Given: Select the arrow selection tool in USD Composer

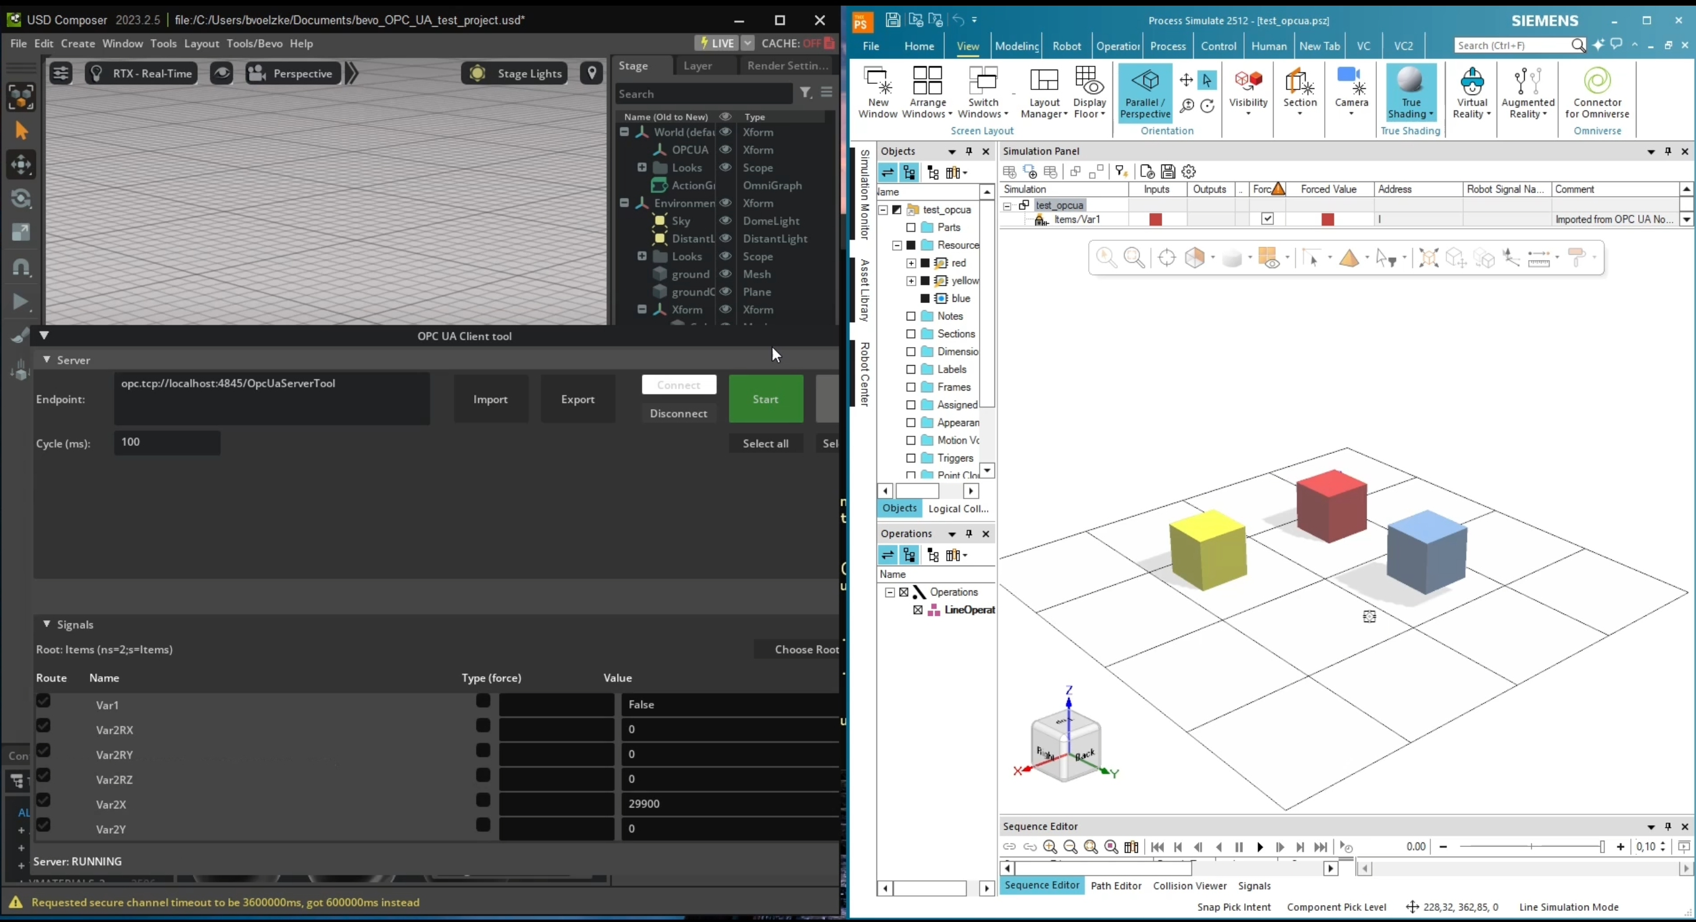Looking at the screenshot, I should point(21,130).
